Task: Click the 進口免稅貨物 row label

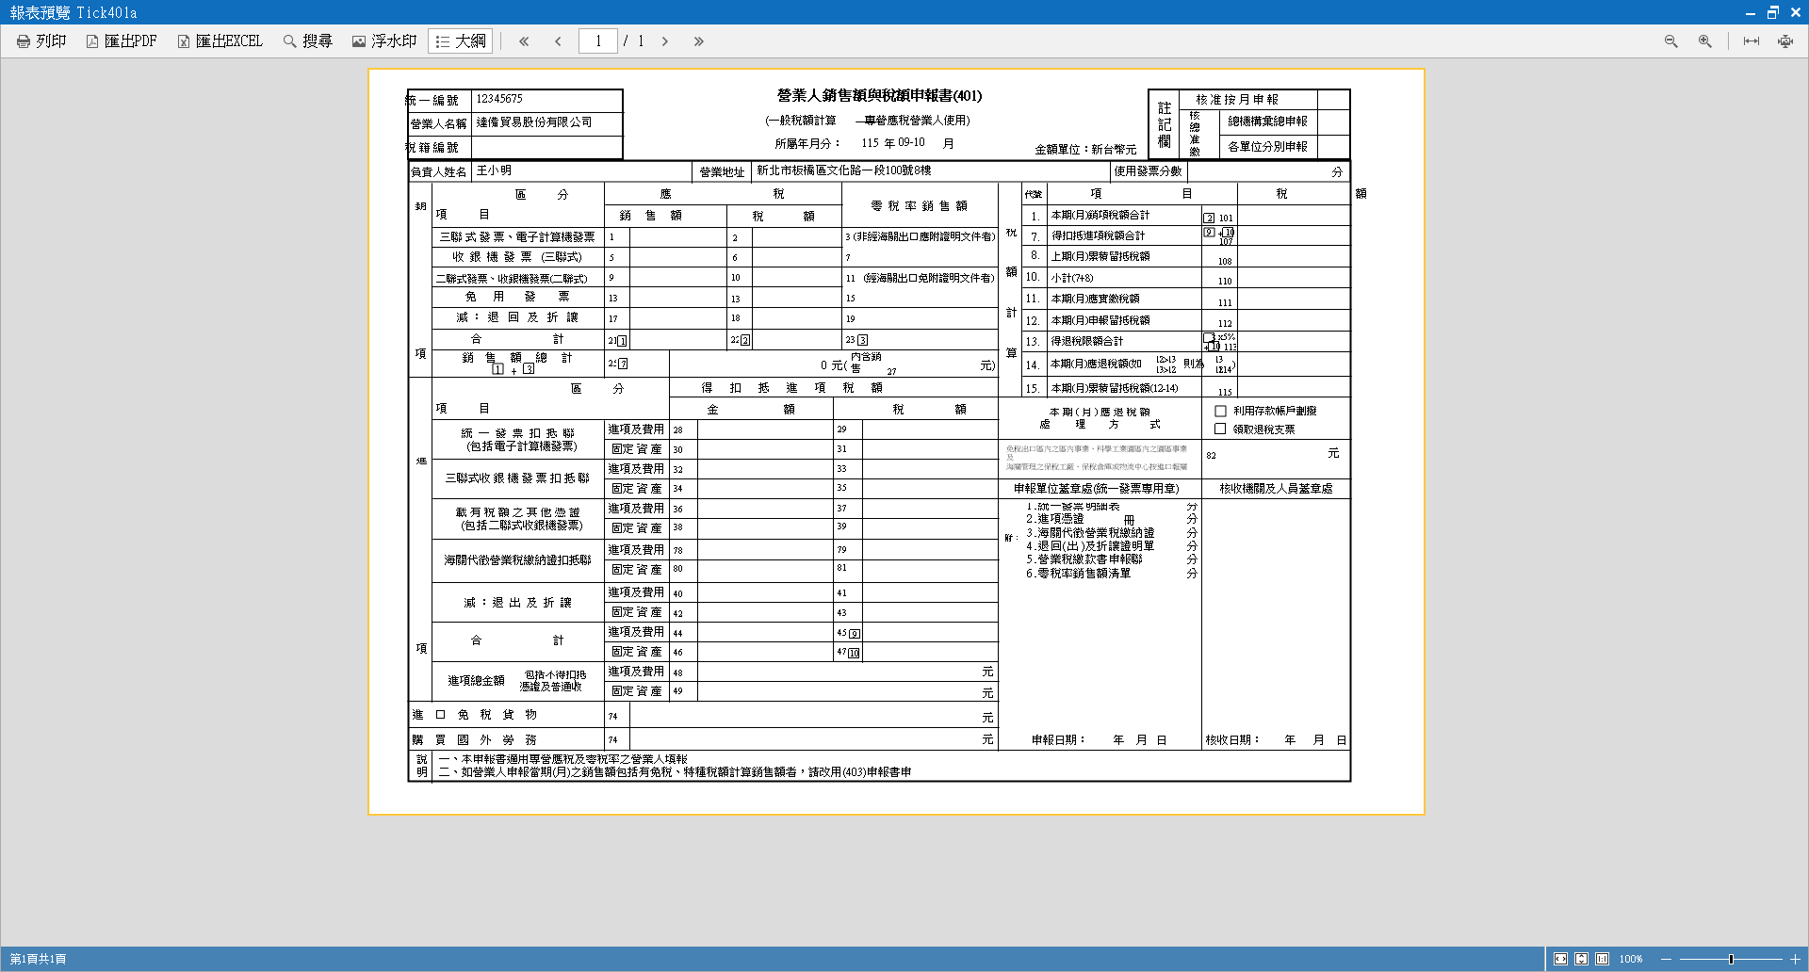Action: click(474, 715)
